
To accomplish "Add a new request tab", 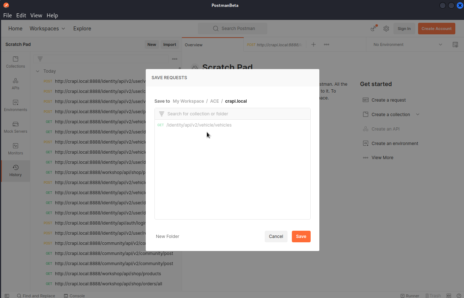I will tap(314, 44).
